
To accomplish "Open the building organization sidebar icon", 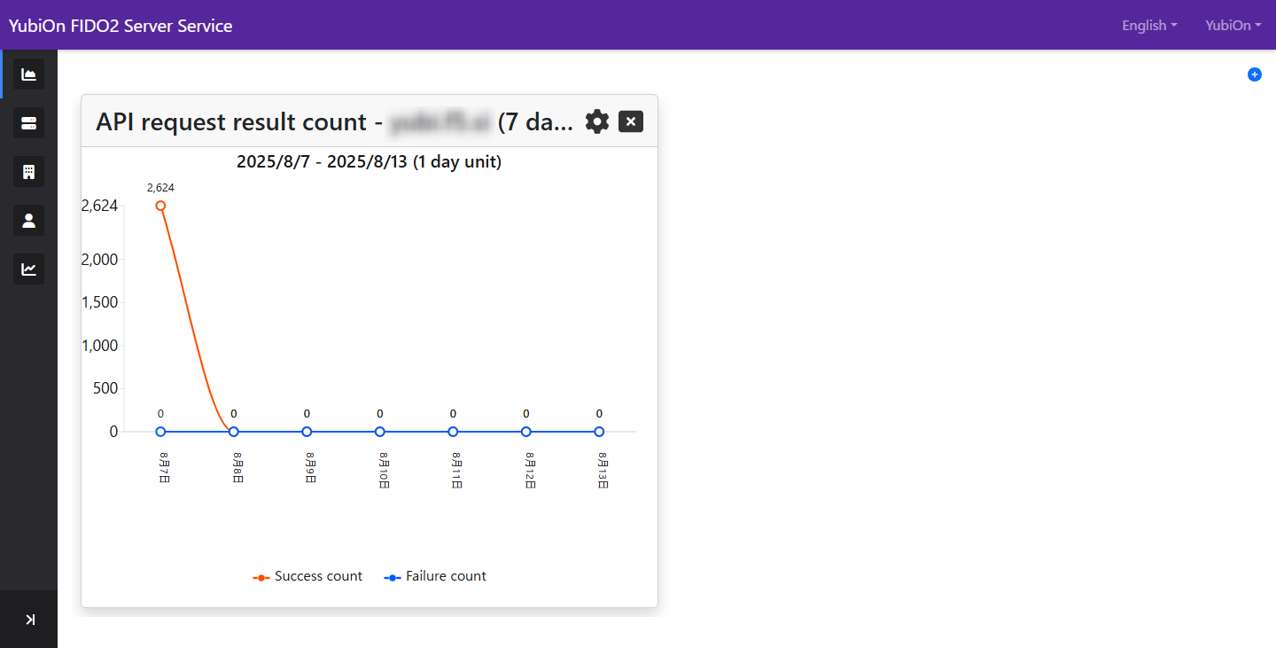I will click(x=28, y=172).
